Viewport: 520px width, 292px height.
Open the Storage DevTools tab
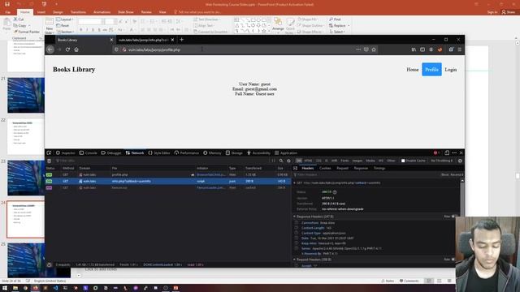click(234, 153)
